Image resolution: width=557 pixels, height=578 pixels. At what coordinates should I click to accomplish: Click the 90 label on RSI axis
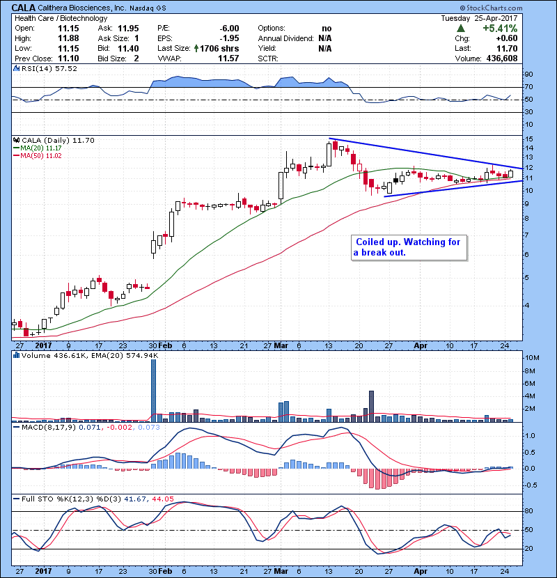(528, 74)
